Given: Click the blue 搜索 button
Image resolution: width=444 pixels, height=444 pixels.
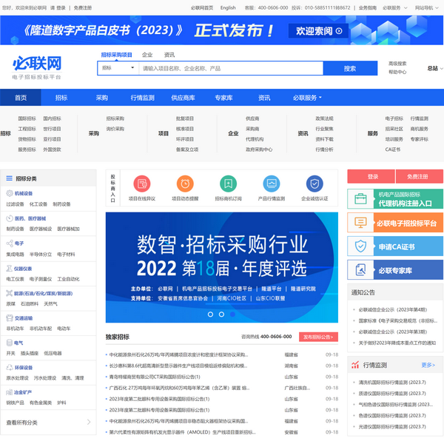Looking at the screenshot, I should pos(350,68).
